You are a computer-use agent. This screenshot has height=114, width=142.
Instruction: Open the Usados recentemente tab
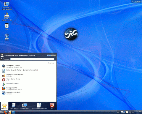(x=39, y=106)
